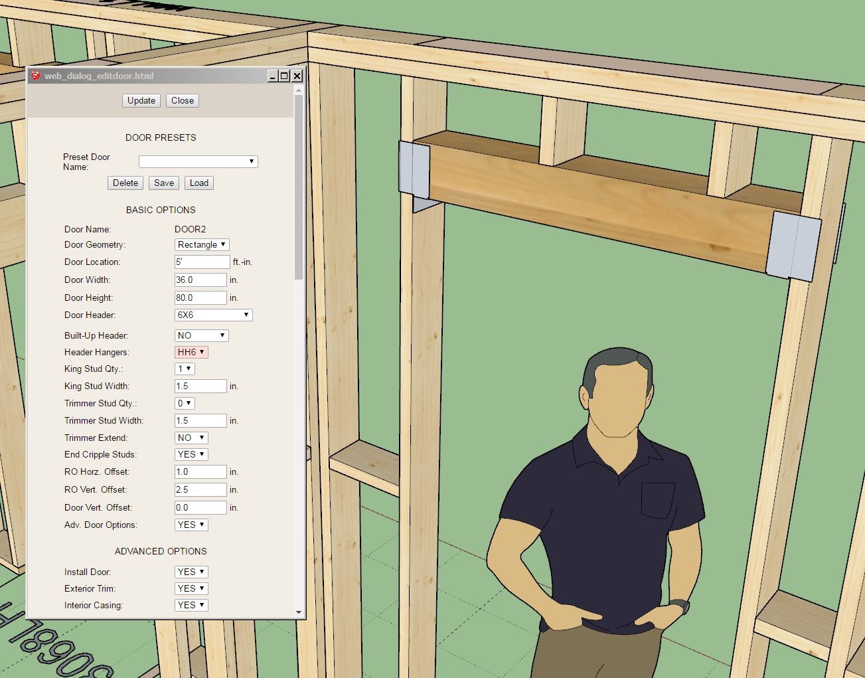Open Trimmer Stud Qty. dropdown
This screenshot has width=865, height=678.
[185, 404]
